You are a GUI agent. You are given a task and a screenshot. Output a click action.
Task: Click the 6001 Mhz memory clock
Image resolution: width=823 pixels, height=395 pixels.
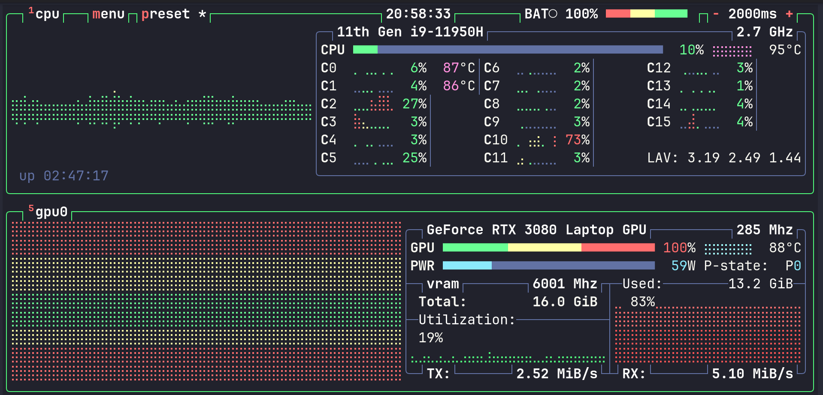click(x=565, y=284)
